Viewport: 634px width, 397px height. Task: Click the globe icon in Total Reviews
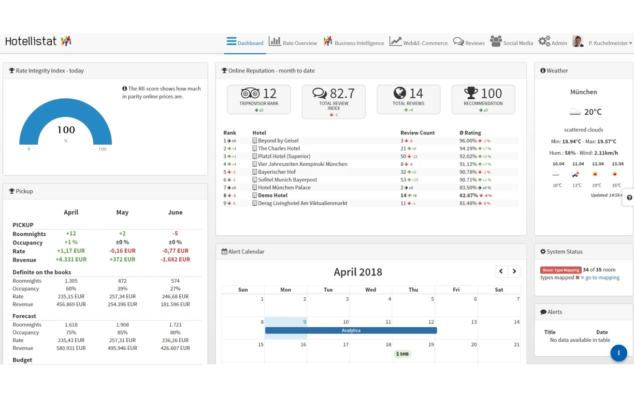399,93
